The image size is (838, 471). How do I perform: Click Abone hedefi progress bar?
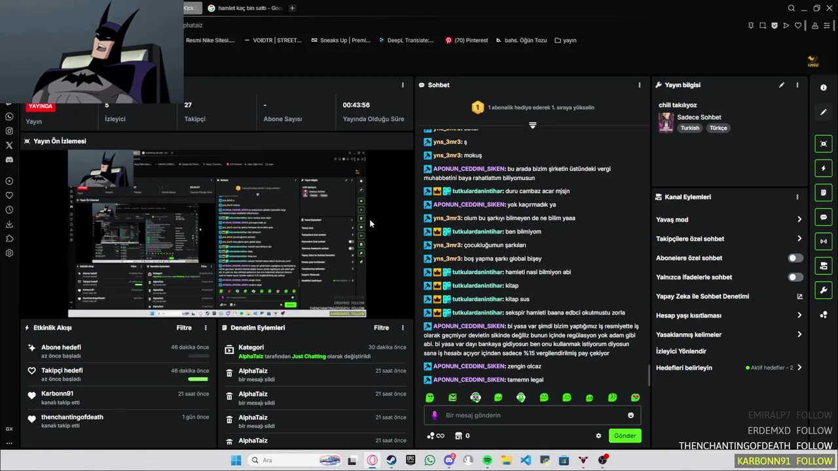198,356
